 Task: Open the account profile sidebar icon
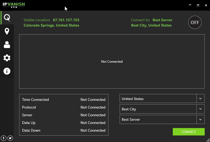7,45
